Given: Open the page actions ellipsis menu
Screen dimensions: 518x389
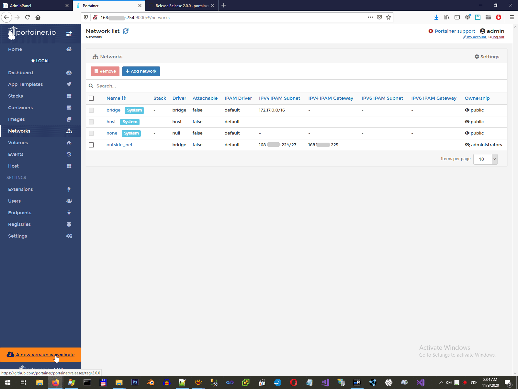Looking at the screenshot, I should pyautogui.click(x=370, y=17).
